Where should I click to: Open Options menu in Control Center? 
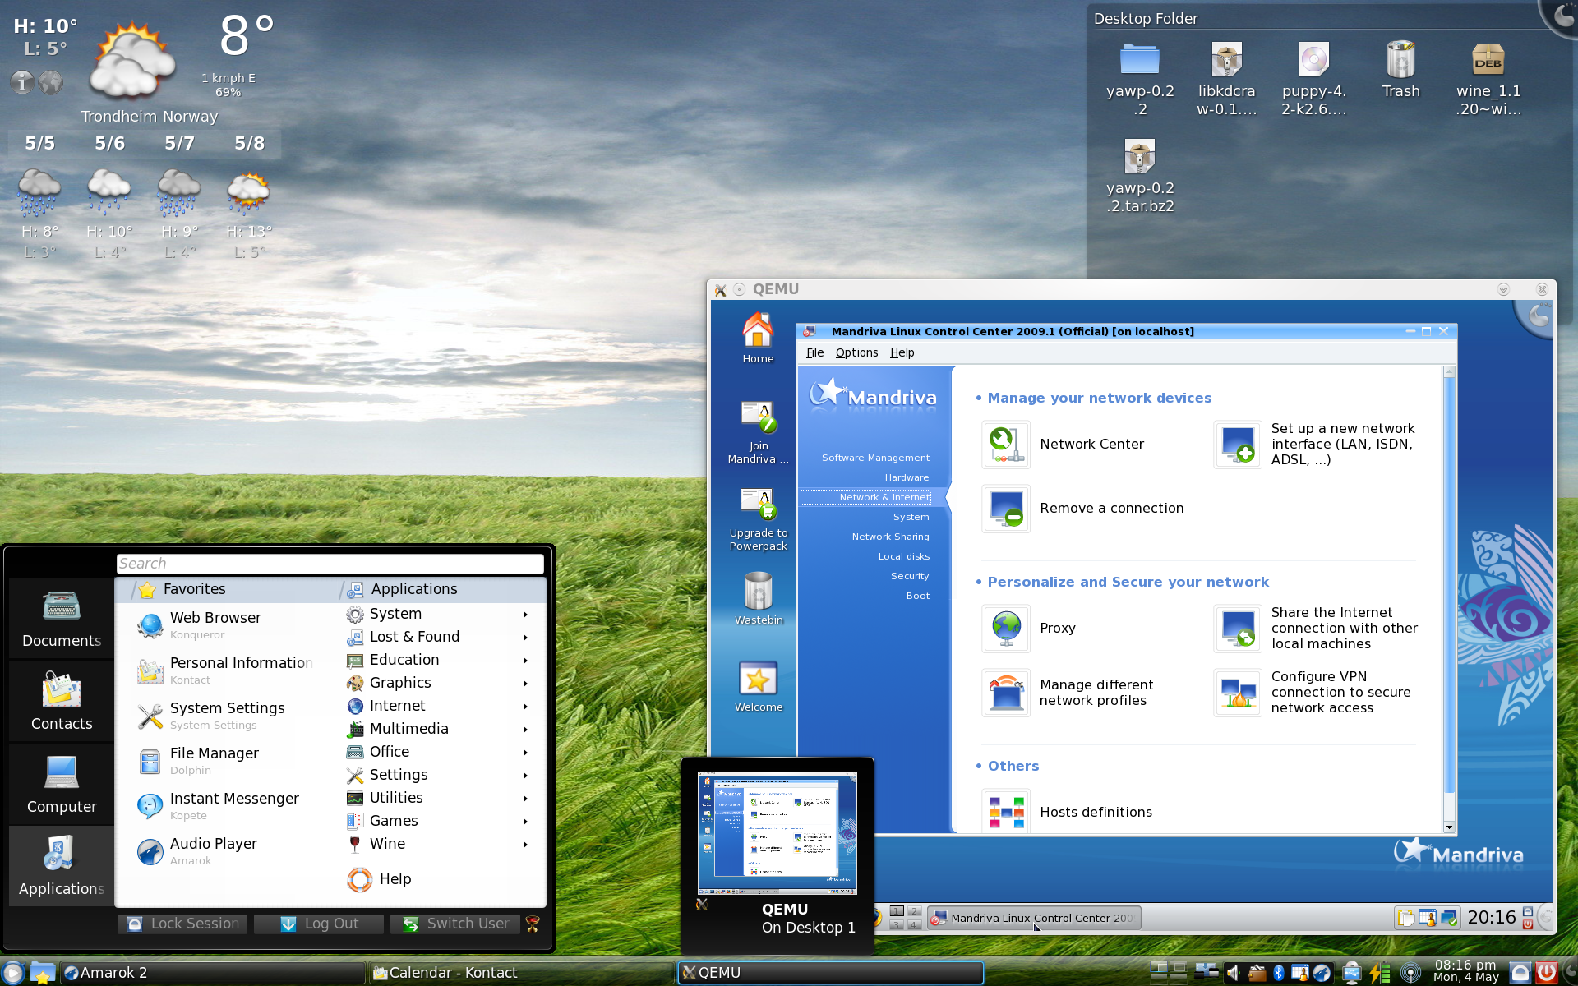pyautogui.click(x=856, y=352)
